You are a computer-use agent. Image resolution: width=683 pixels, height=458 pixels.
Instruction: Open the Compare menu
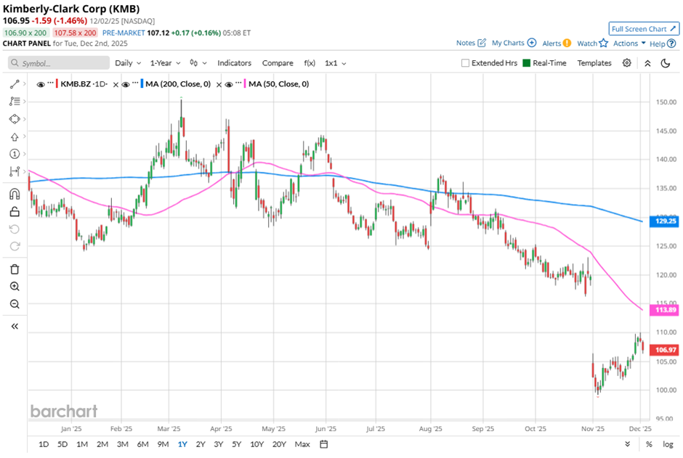pyautogui.click(x=278, y=63)
